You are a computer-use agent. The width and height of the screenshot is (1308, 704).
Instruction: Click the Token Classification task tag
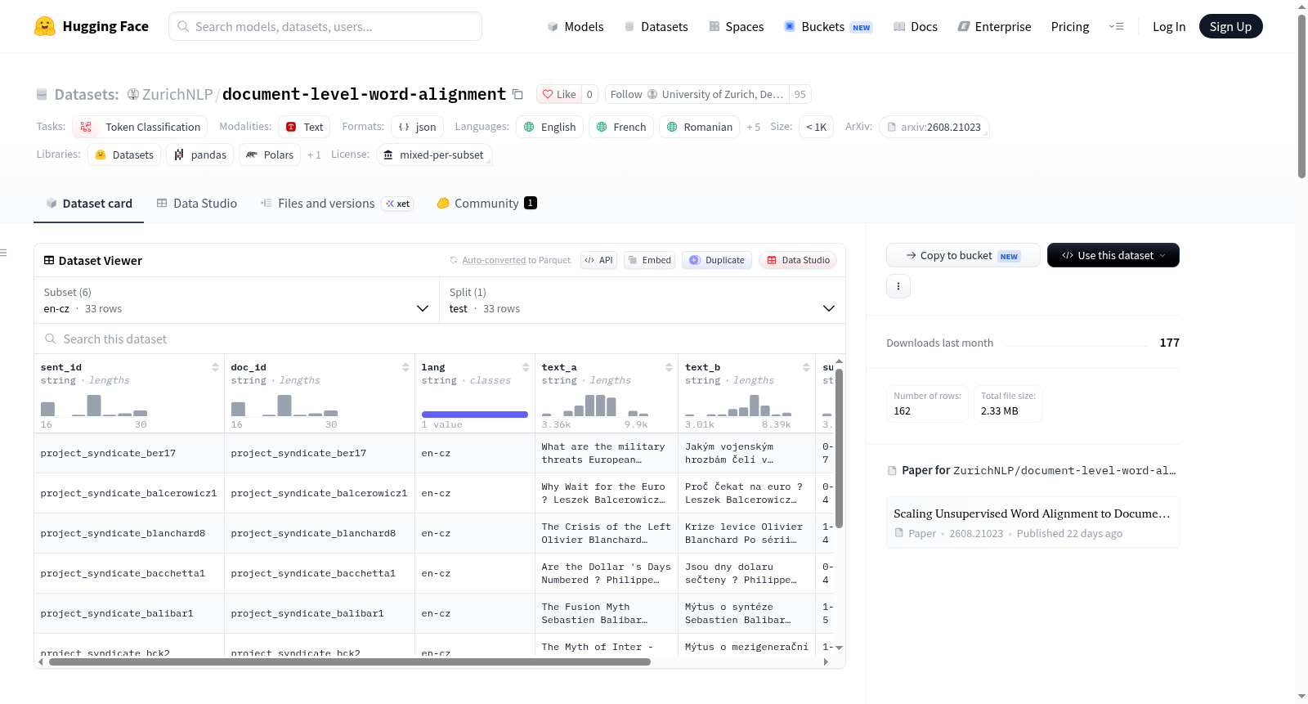140,127
